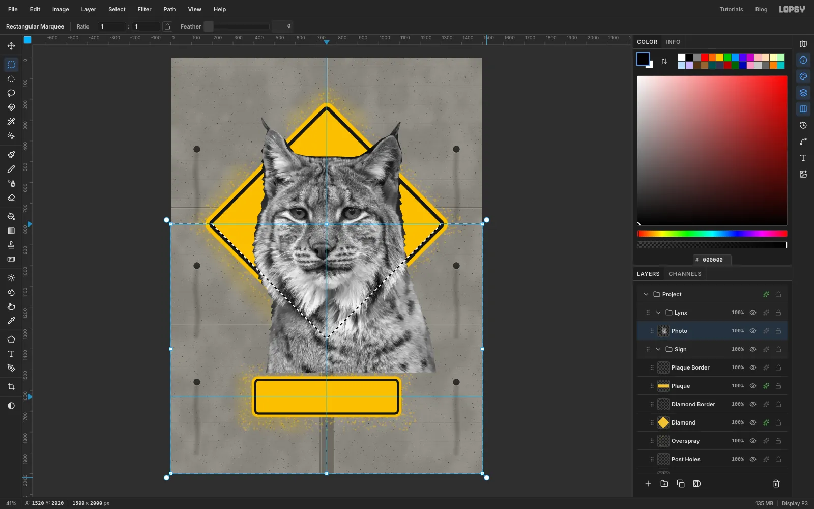Pick the red swatch in palette
The image size is (814, 509).
click(705, 58)
